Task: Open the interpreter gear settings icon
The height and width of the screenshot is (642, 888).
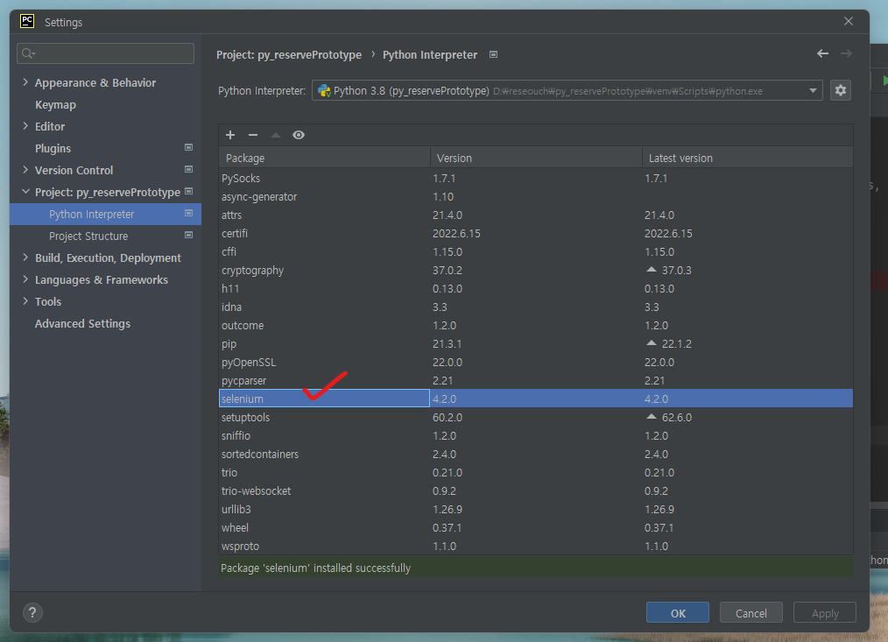Action: click(x=841, y=90)
